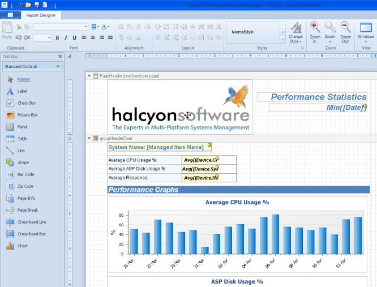377x287 pixels.
Task: Toggle Italic formatting in Font group
Action: pos(66,38)
